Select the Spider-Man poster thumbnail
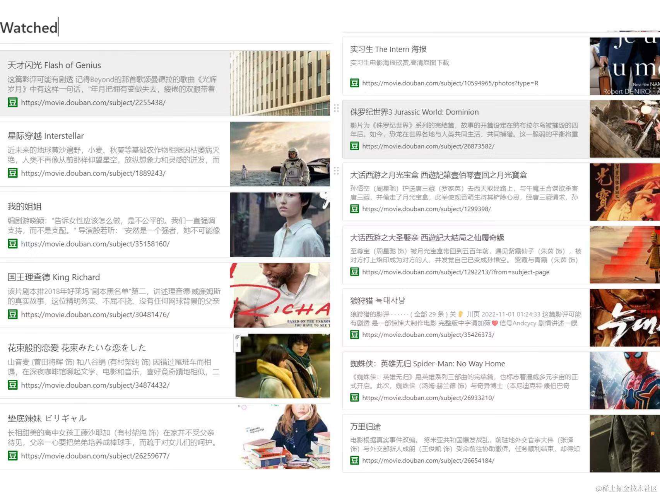 625,381
